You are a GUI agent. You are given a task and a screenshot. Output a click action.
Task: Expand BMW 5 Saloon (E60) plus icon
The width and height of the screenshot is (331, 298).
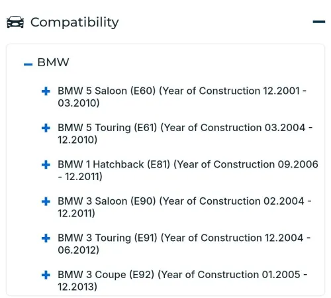click(46, 91)
